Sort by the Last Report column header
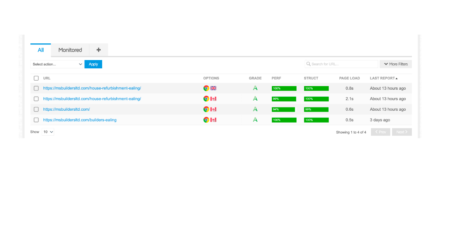This screenshot has width=451, height=246. point(383,78)
